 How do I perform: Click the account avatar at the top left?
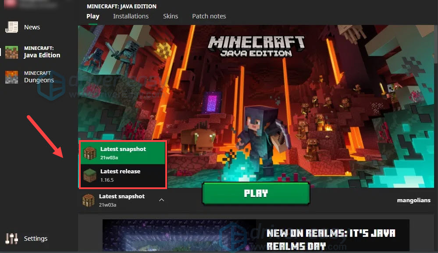click(x=11, y=4)
